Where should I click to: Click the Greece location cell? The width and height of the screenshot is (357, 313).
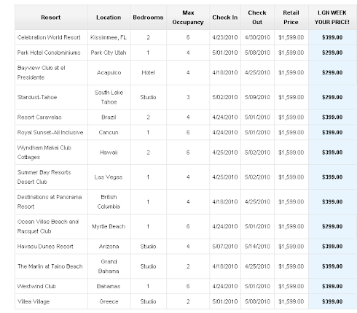(x=109, y=302)
